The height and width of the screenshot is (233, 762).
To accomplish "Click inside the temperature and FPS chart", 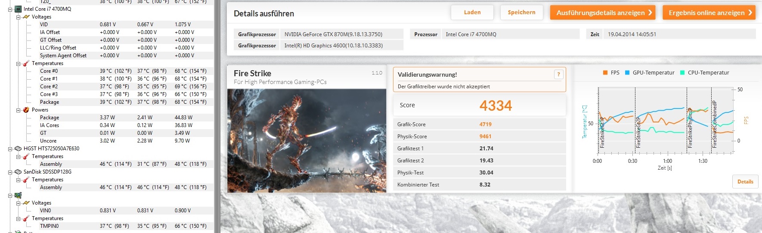I will tap(665, 121).
